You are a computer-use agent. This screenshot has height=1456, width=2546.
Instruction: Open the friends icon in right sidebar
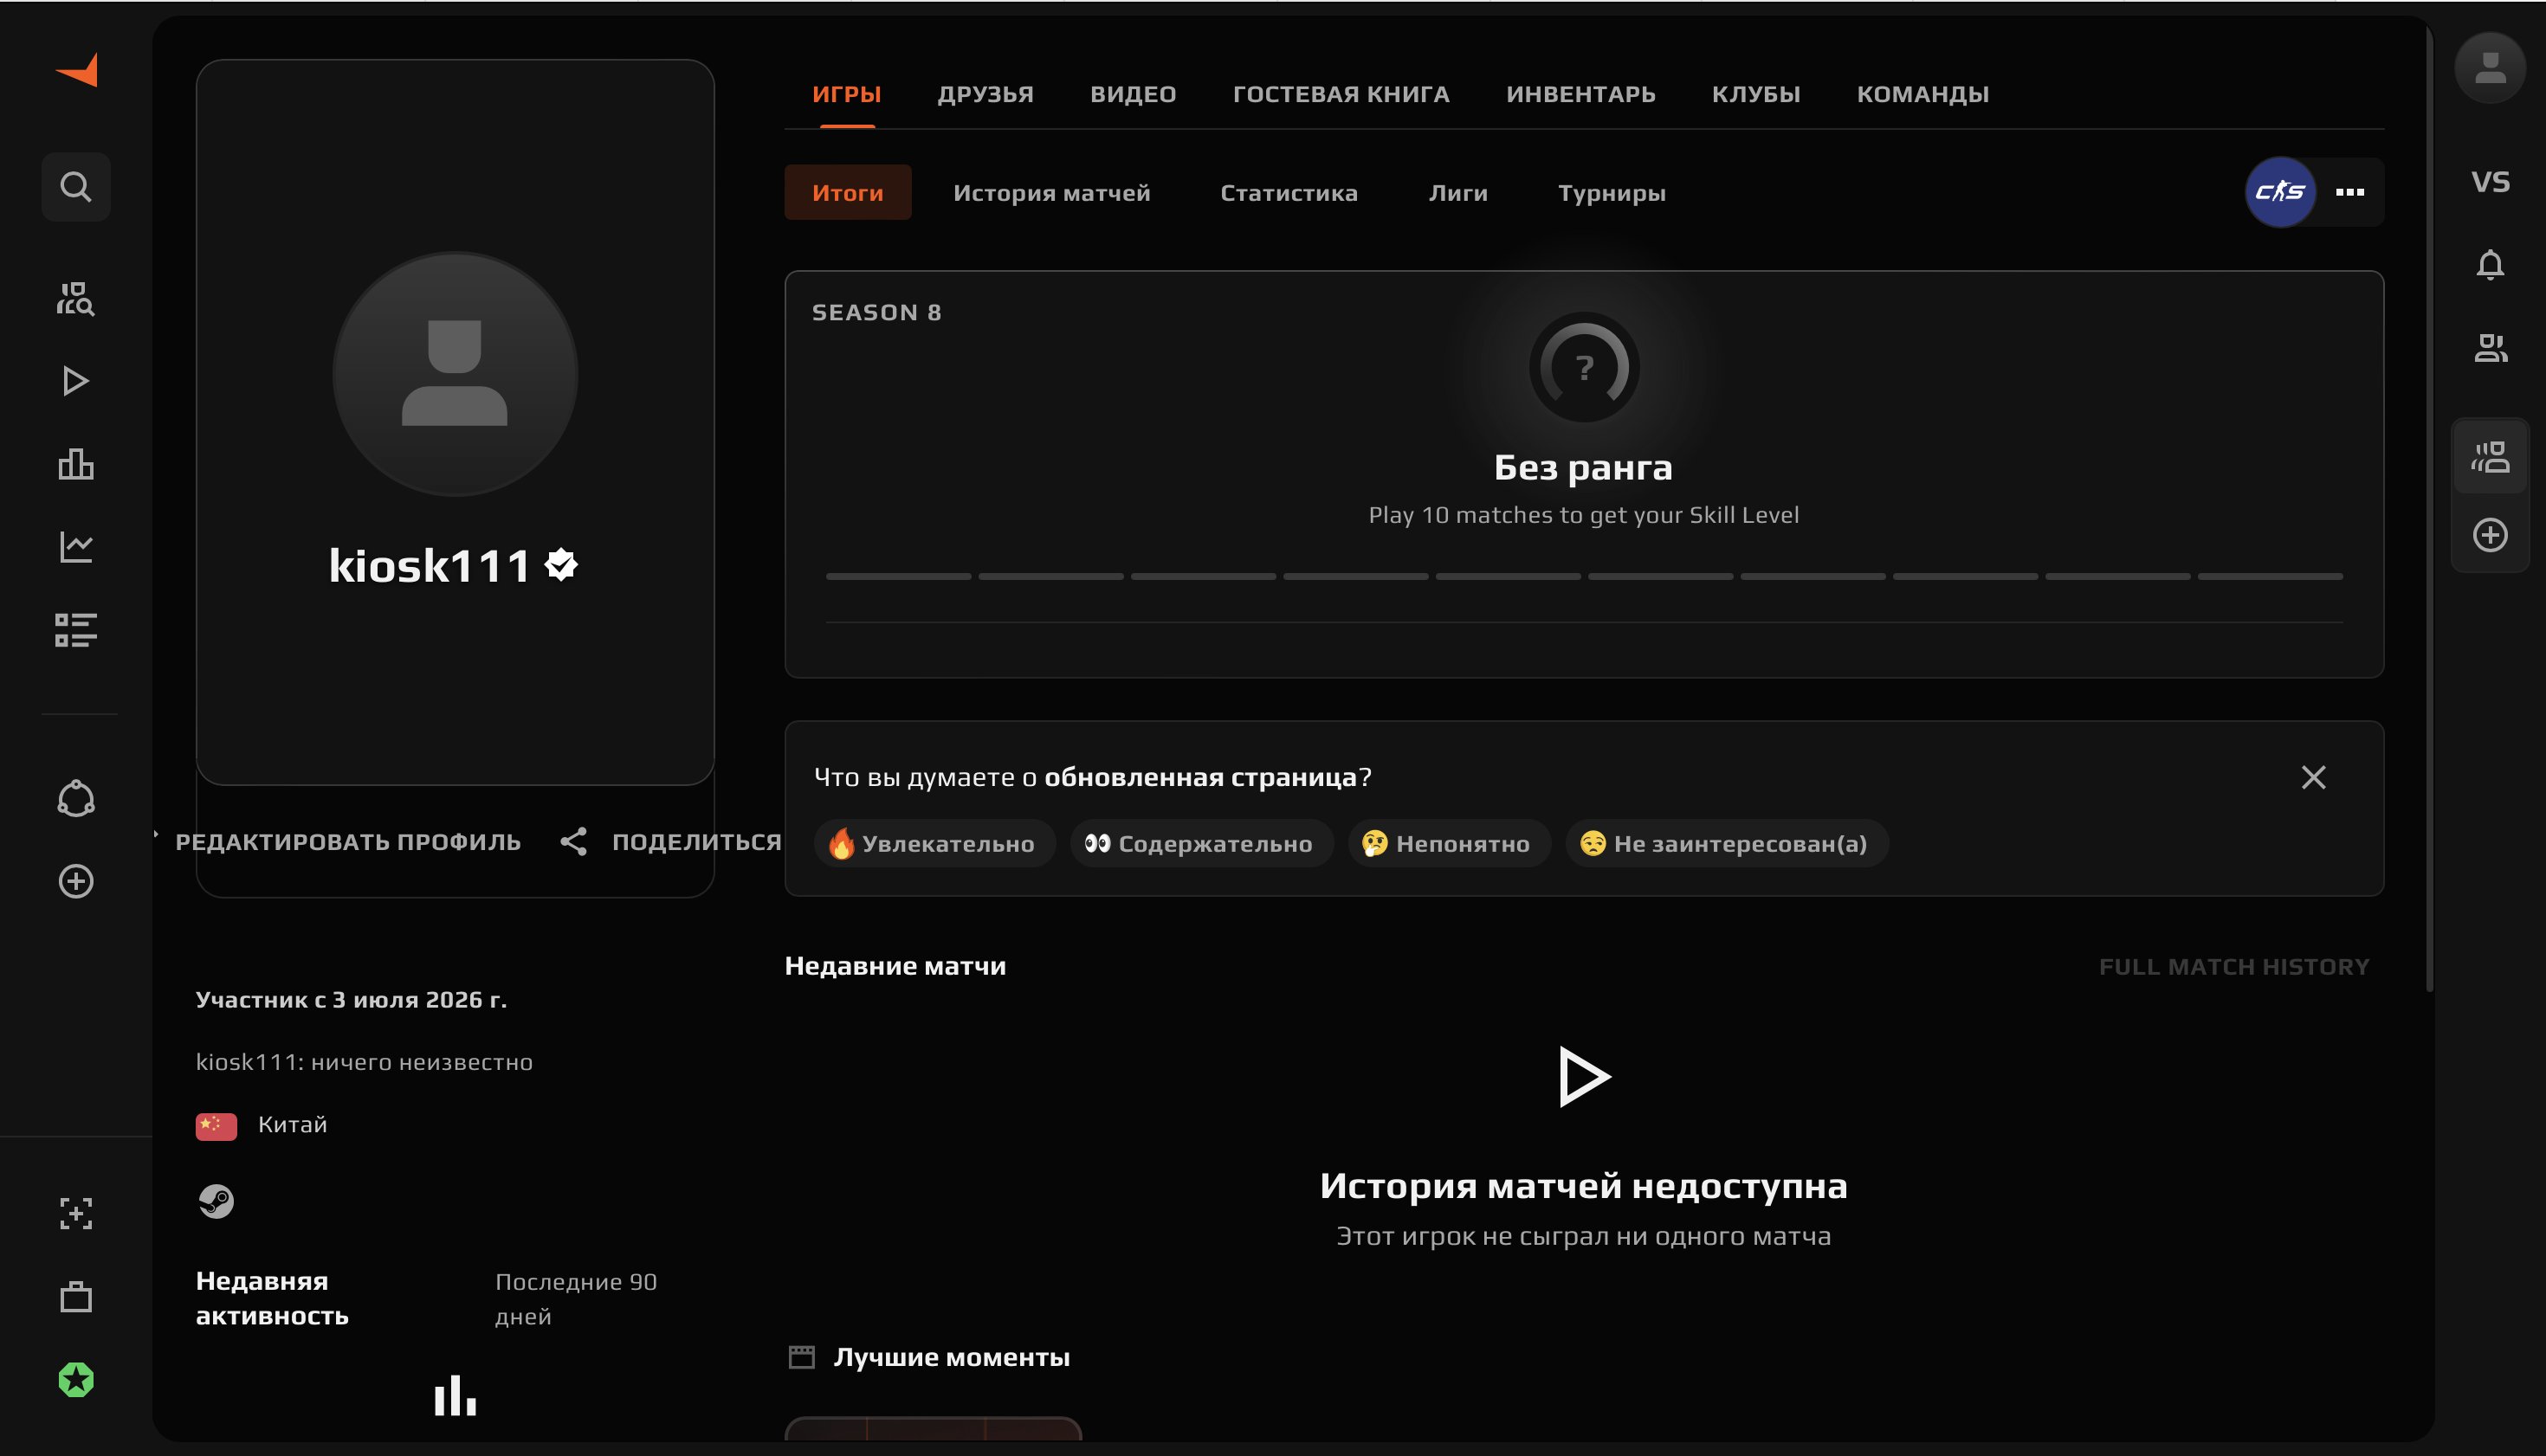(2490, 348)
